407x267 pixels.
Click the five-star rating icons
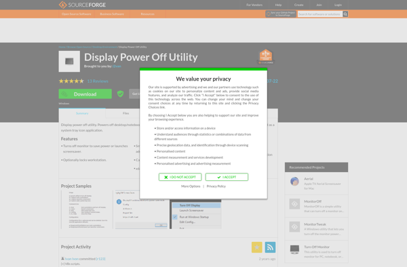pos(71,81)
